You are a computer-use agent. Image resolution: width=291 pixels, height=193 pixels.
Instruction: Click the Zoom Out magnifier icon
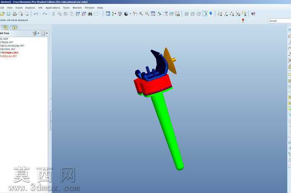click(147, 14)
